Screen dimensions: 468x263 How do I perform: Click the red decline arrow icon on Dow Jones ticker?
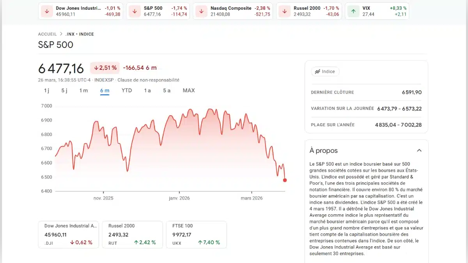(46, 11)
